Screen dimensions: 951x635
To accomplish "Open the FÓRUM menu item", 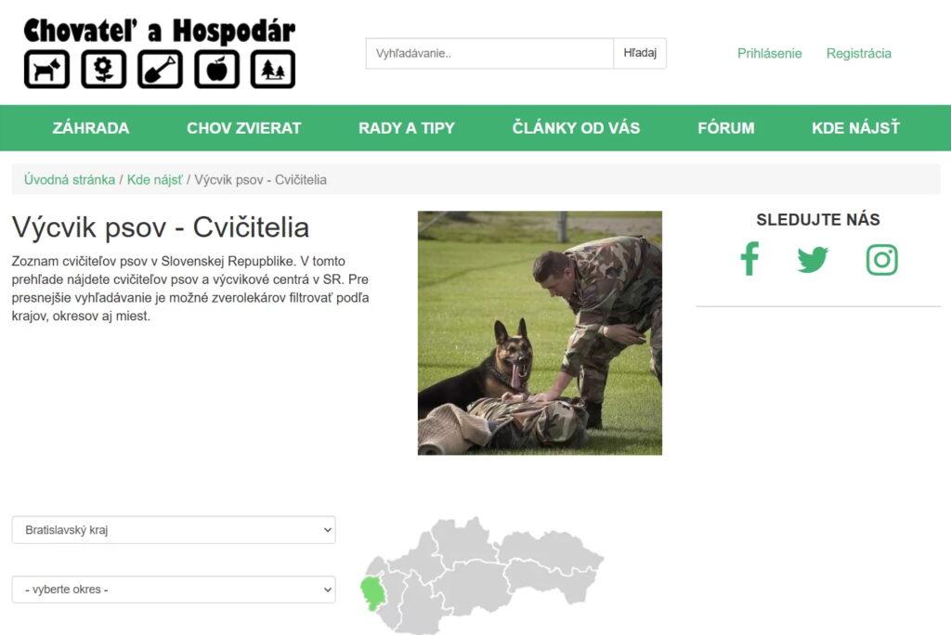I will [726, 128].
